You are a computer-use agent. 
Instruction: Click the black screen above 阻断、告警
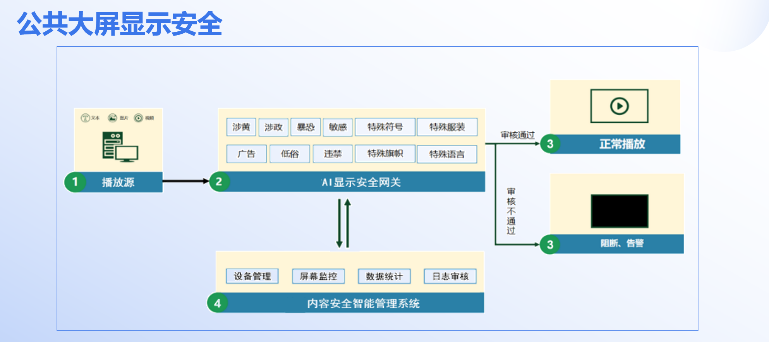point(619,211)
